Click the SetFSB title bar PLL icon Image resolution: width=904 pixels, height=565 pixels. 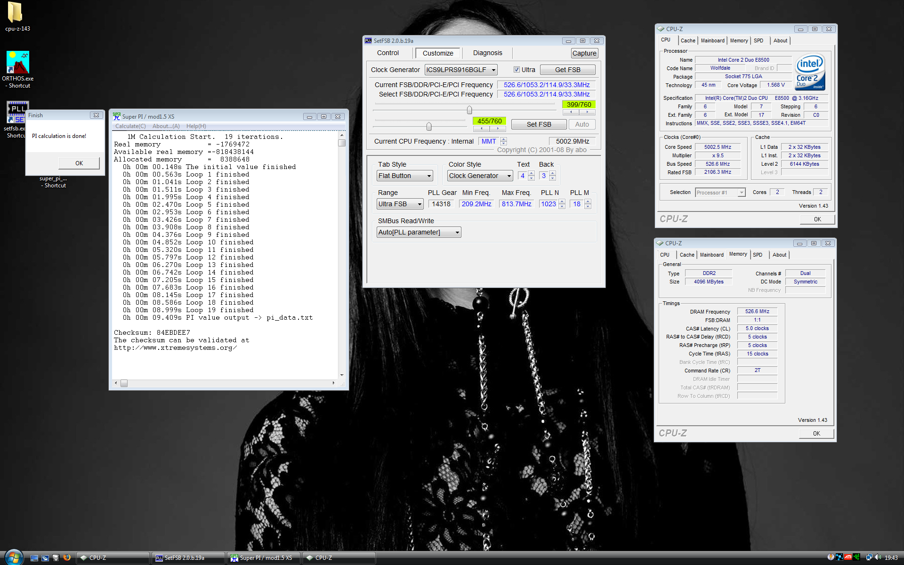pos(368,41)
